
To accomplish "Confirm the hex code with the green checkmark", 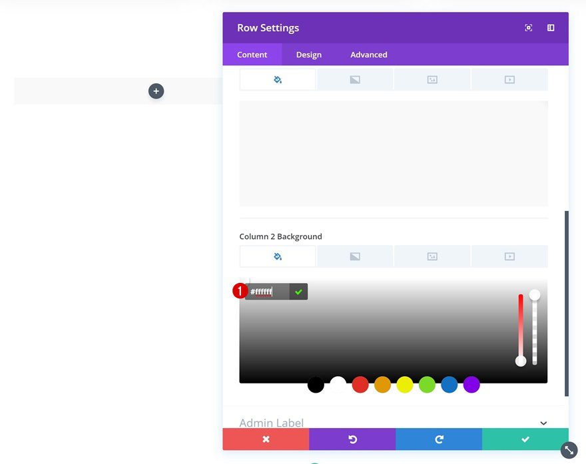I will pos(298,291).
